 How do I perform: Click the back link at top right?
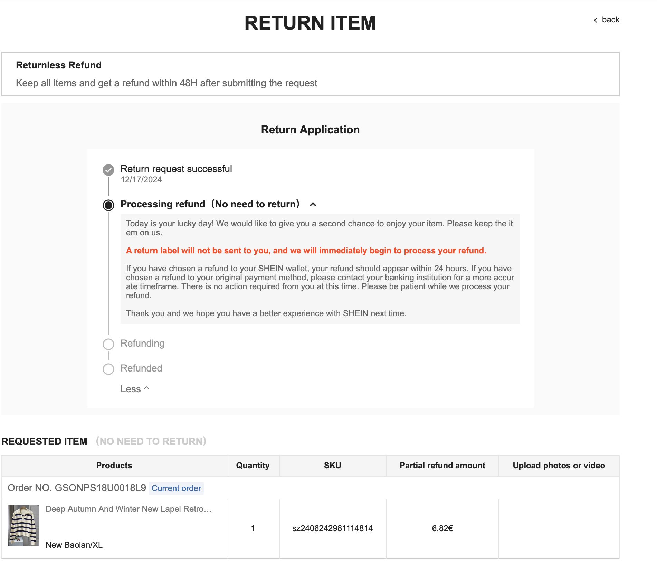coord(610,20)
